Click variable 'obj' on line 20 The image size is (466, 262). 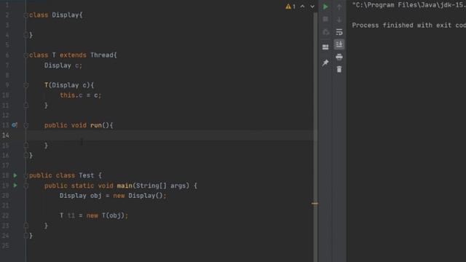[x=95, y=196]
